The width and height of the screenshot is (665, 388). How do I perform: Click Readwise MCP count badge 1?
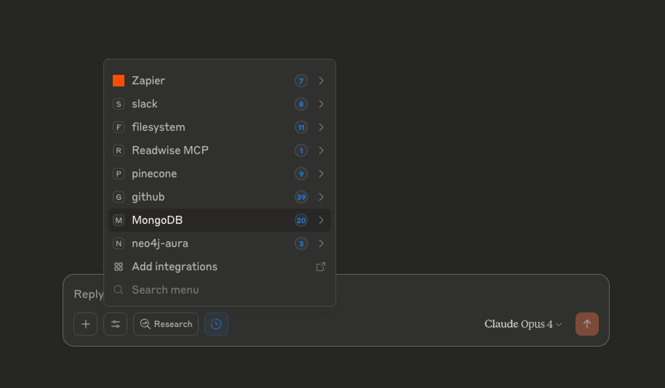pos(301,150)
